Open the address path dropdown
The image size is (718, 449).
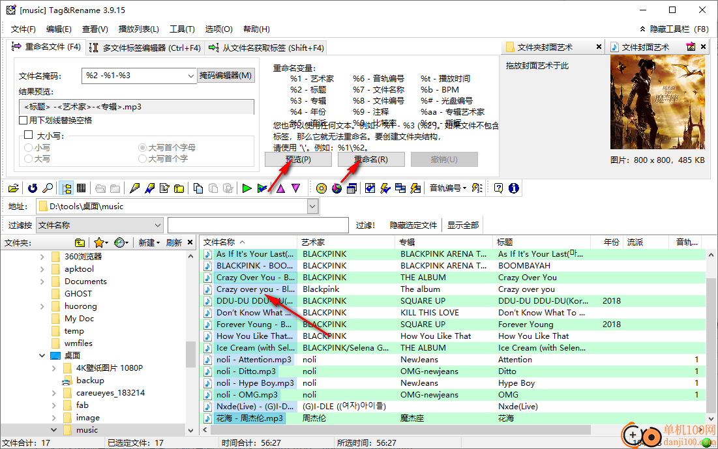(x=312, y=207)
